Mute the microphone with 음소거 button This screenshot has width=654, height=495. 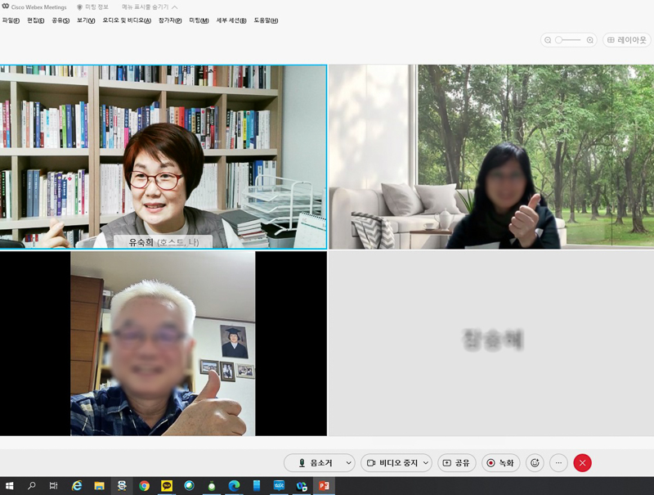tap(314, 463)
